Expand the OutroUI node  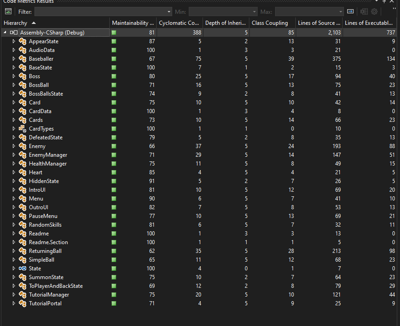(x=14, y=207)
